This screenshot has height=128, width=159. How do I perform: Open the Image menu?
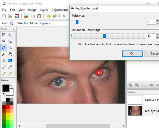(x=32, y=10)
